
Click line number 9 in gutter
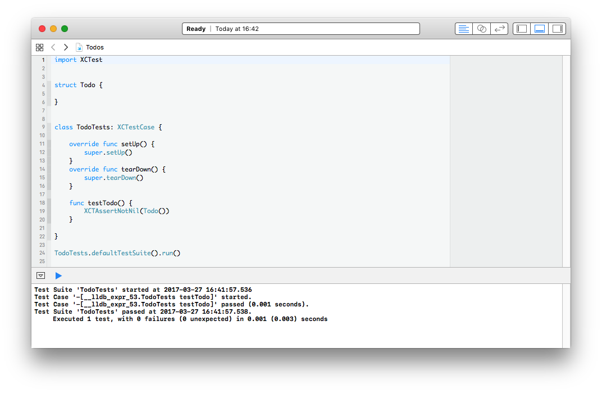pos(43,127)
